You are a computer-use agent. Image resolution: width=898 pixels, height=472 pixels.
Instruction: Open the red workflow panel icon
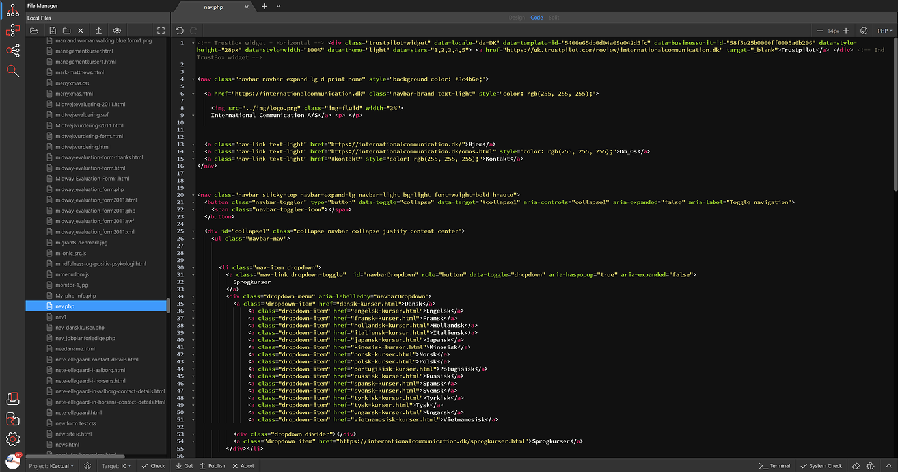(x=12, y=30)
